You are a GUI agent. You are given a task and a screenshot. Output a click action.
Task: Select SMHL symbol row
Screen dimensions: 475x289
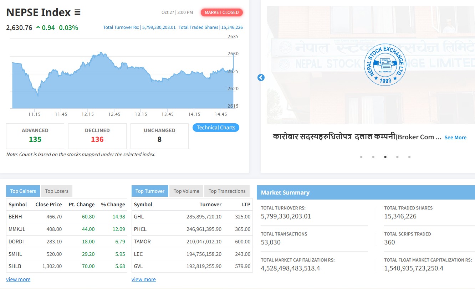click(67, 254)
